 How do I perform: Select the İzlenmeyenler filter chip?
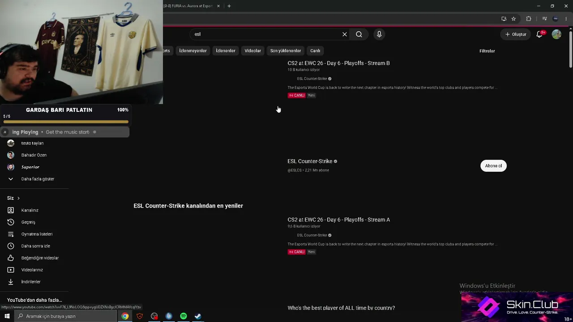point(193,51)
